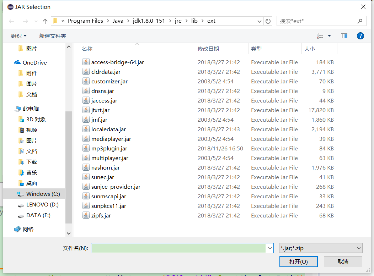Click the refresh icon next to address bar

(268, 21)
